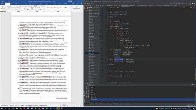Apply the Обычный style in Word

click(49, 8)
